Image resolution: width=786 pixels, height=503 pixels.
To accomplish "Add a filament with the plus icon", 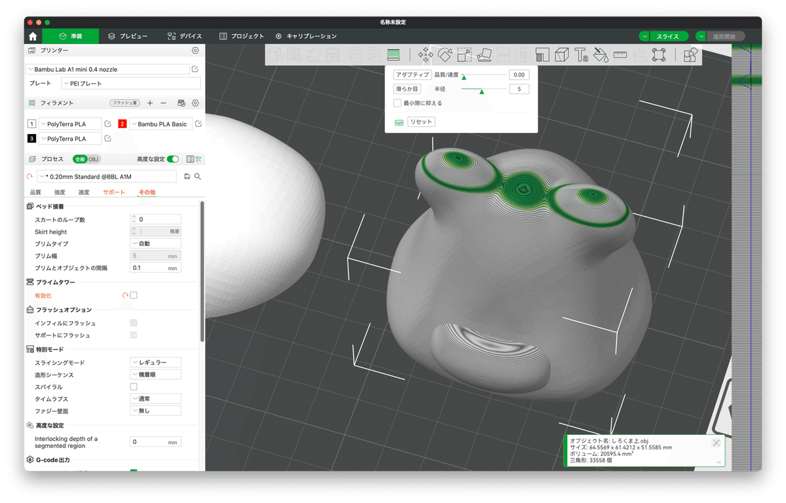I will coord(150,103).
